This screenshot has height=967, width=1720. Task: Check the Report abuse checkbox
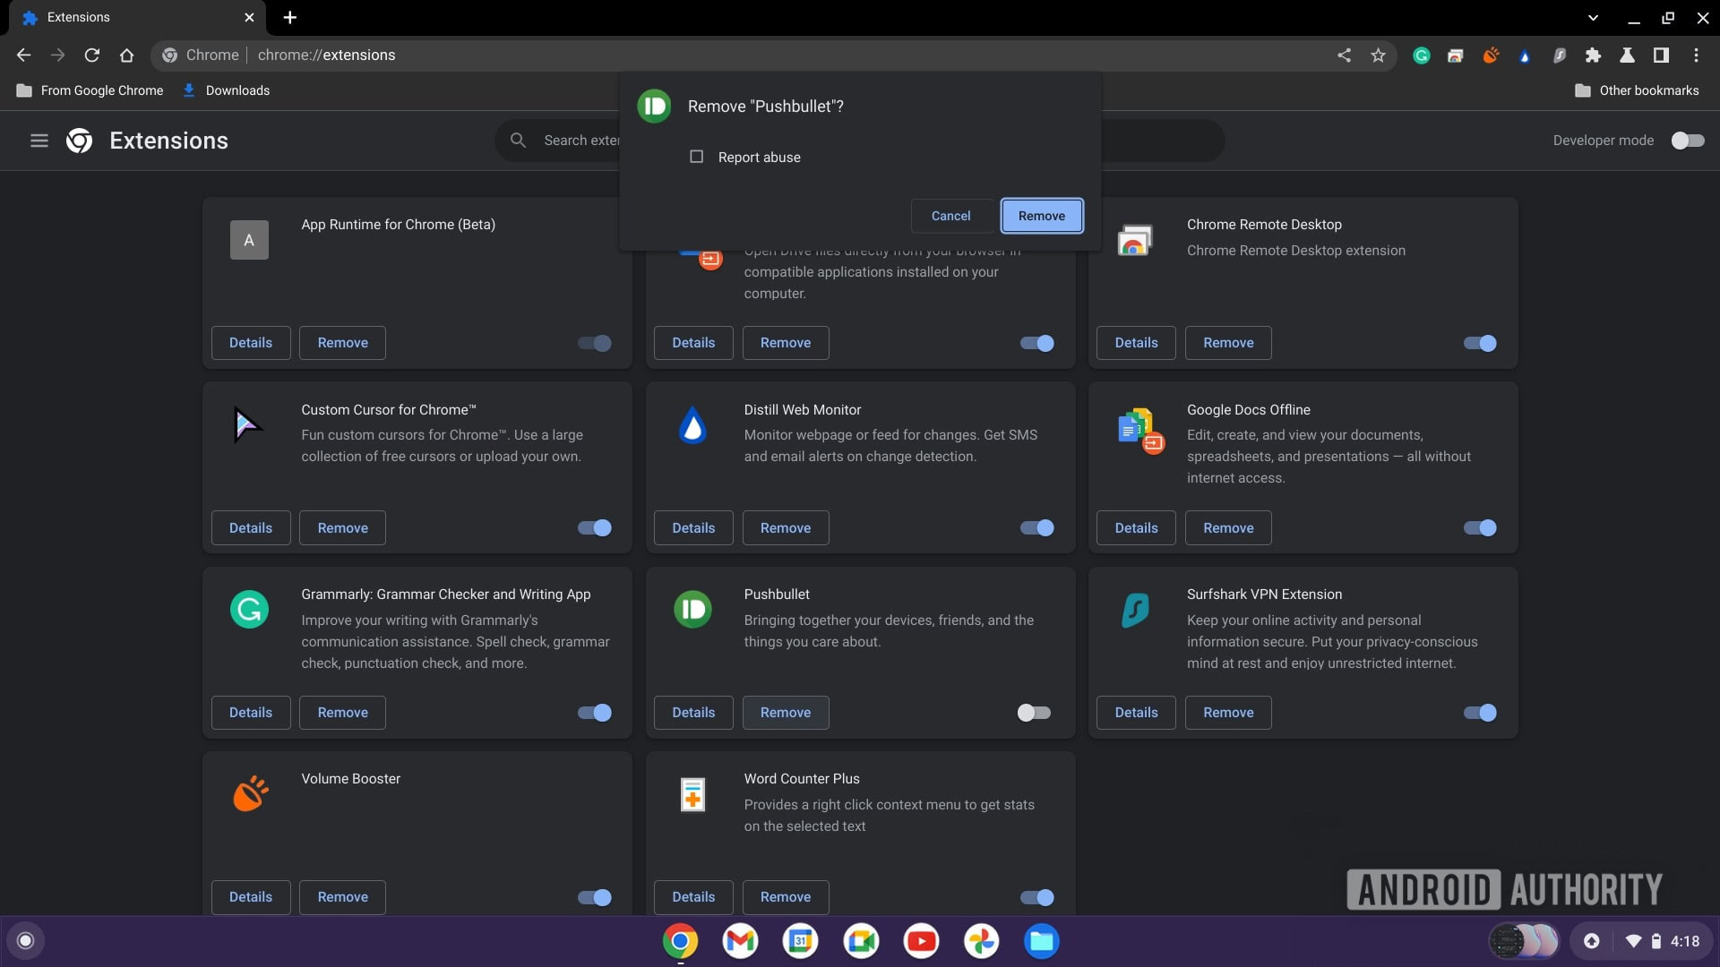point(696,157)
